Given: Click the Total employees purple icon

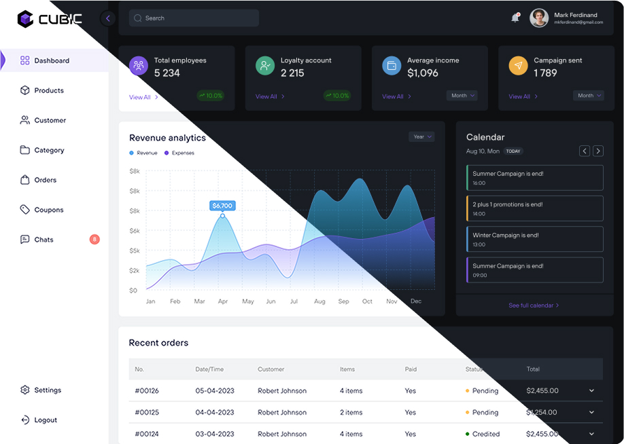Looking at the screenshot, I should 139,66.
